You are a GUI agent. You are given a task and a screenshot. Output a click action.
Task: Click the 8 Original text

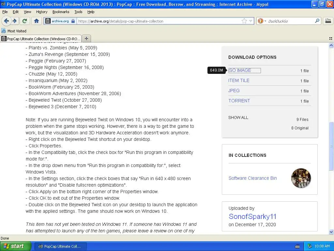pyautogui.click(x=300, y=128)
